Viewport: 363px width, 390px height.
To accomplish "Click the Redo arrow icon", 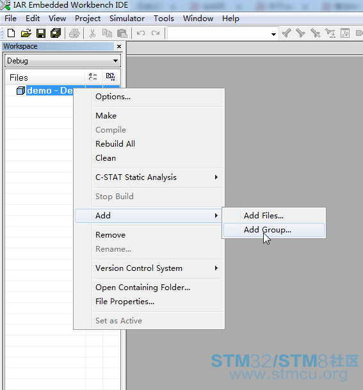I will point(156,33).
